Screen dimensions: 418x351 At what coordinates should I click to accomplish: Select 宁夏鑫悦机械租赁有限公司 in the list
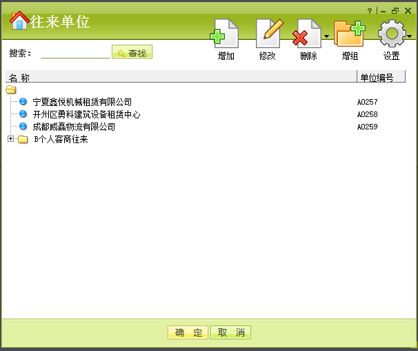coord(82,102)
